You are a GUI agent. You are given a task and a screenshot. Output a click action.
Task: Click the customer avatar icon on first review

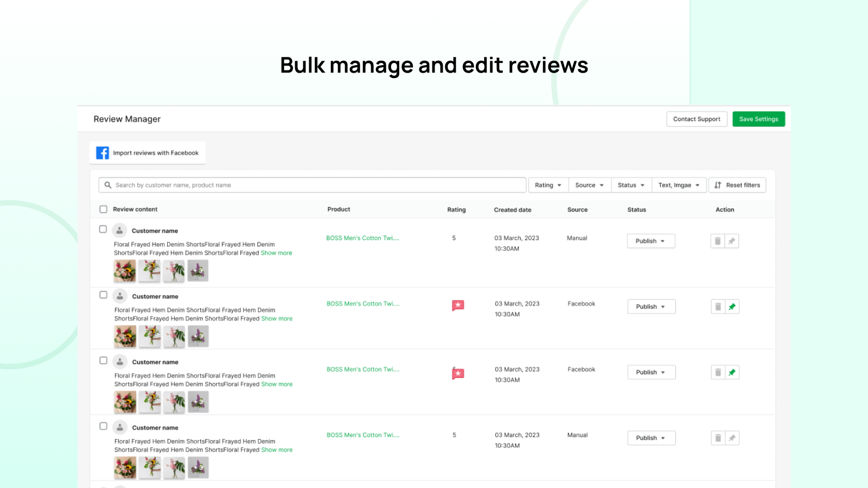[119, 230]
